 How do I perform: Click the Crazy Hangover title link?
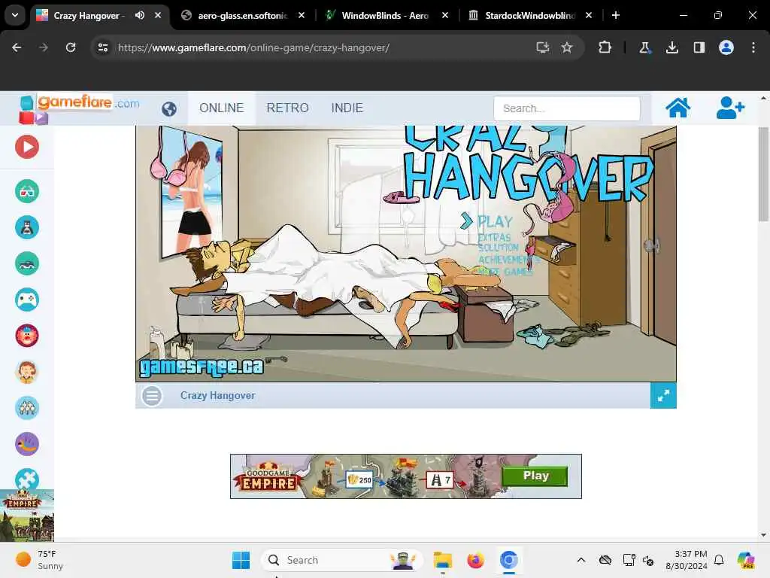coord(217,396)
